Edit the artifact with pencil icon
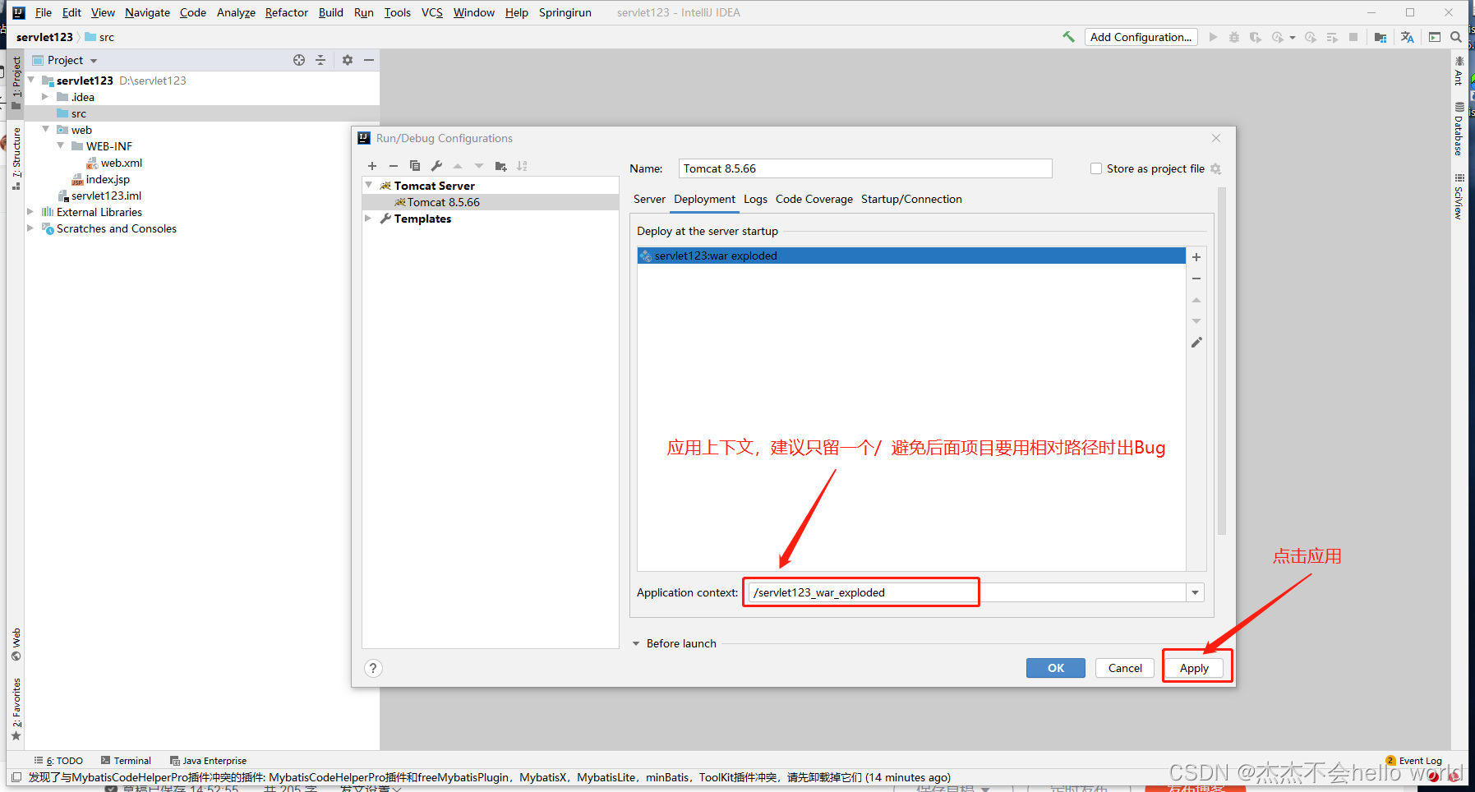The image size is (1475, 792). point(1196,343)
